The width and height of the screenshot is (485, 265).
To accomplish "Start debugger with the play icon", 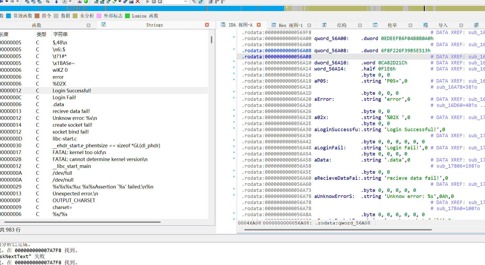I will (147, 2).
